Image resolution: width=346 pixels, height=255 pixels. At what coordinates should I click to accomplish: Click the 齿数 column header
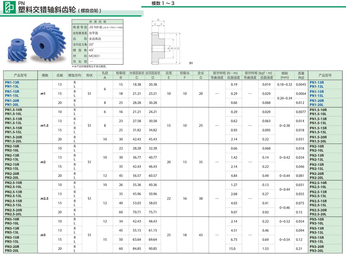pos(60,75)
